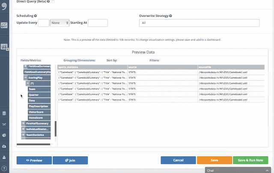274x173 pixels.
Task: Click the Knowi spiral logo icon
Action: [4, 6]
